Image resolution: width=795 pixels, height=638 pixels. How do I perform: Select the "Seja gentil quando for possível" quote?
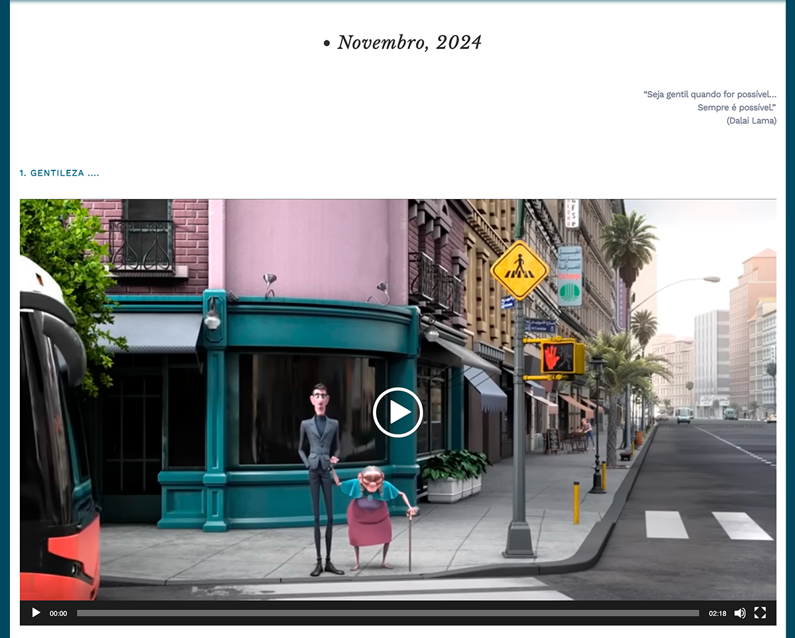click(x=710, y=95)
